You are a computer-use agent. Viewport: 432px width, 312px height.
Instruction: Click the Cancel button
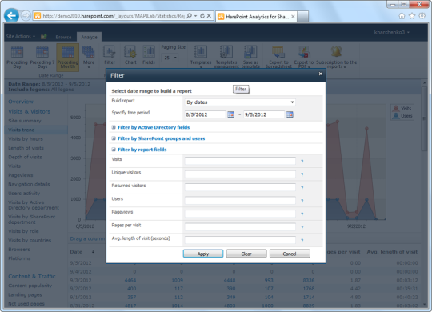[290, 254]
